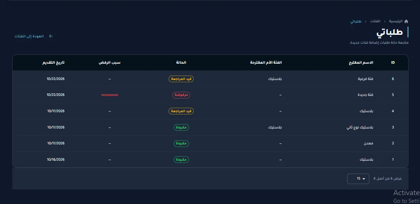Click the date 10/17/2026 in row 3
Image resolution: width=420 pixels, height=204 pixels.
pos(56,127)
